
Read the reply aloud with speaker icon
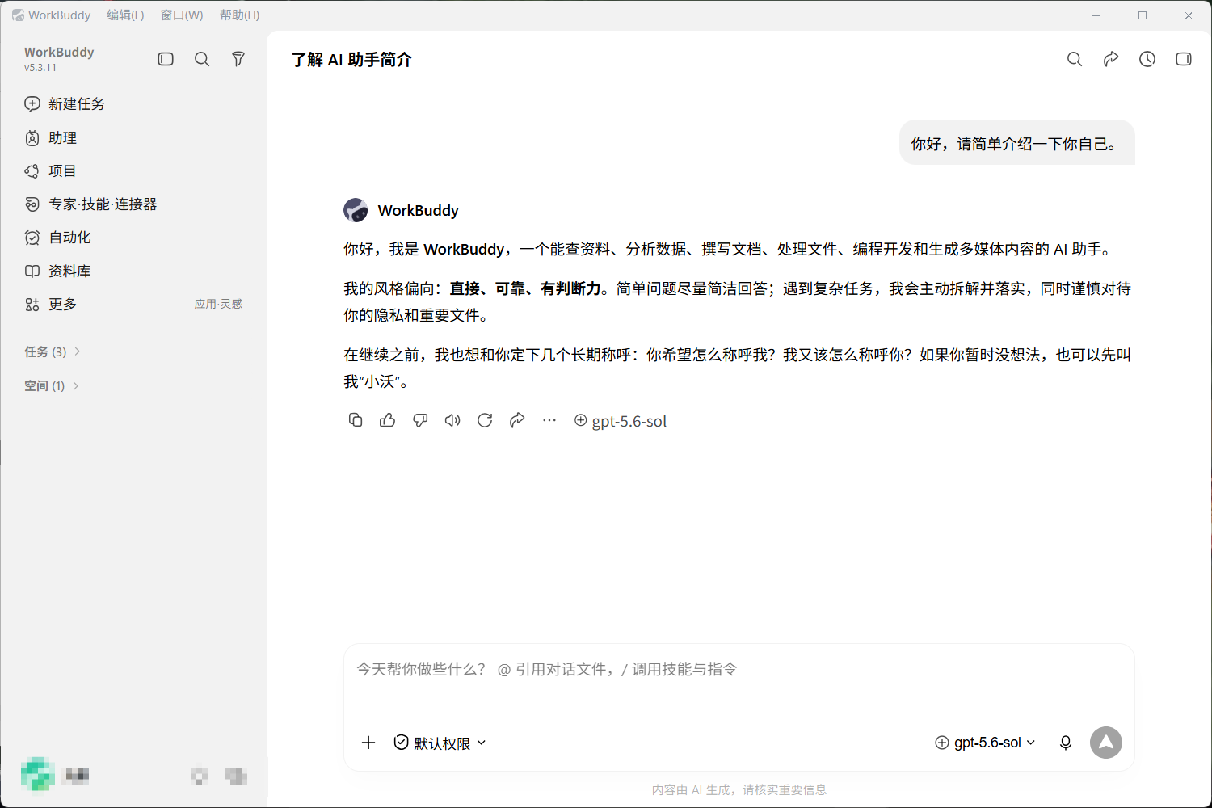(x=452, y=420)
